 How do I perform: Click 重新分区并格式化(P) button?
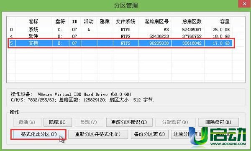click(x=98, y=134)
